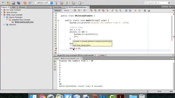The height and width of the screenshot is (98, 175).
Task: Toggle Rectangular Selection icon
Action: (107, 10)
